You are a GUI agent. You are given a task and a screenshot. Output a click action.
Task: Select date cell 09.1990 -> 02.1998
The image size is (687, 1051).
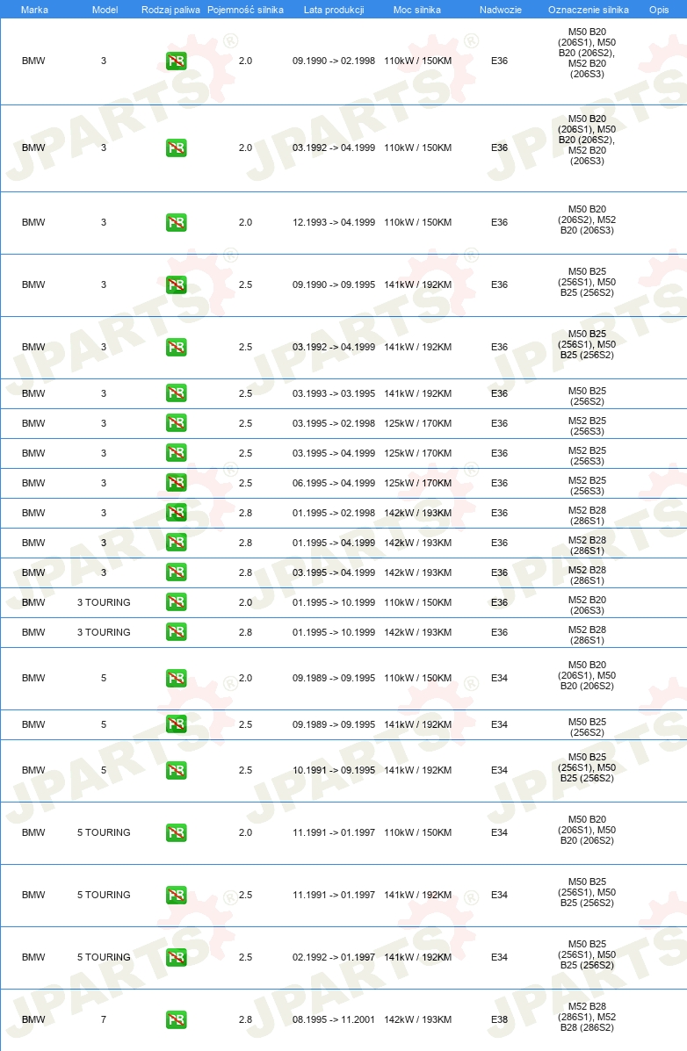pos(334,61)
